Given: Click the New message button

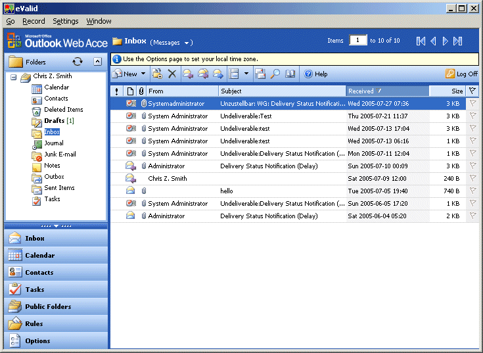Looking at the screenshot, I should pos(125,74).
